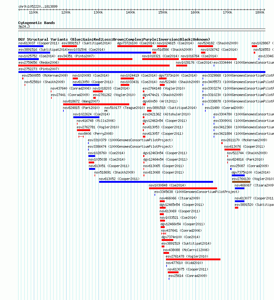
Task: Click nsv1033521 (Coe2014) label
Action: click(178, 218)
